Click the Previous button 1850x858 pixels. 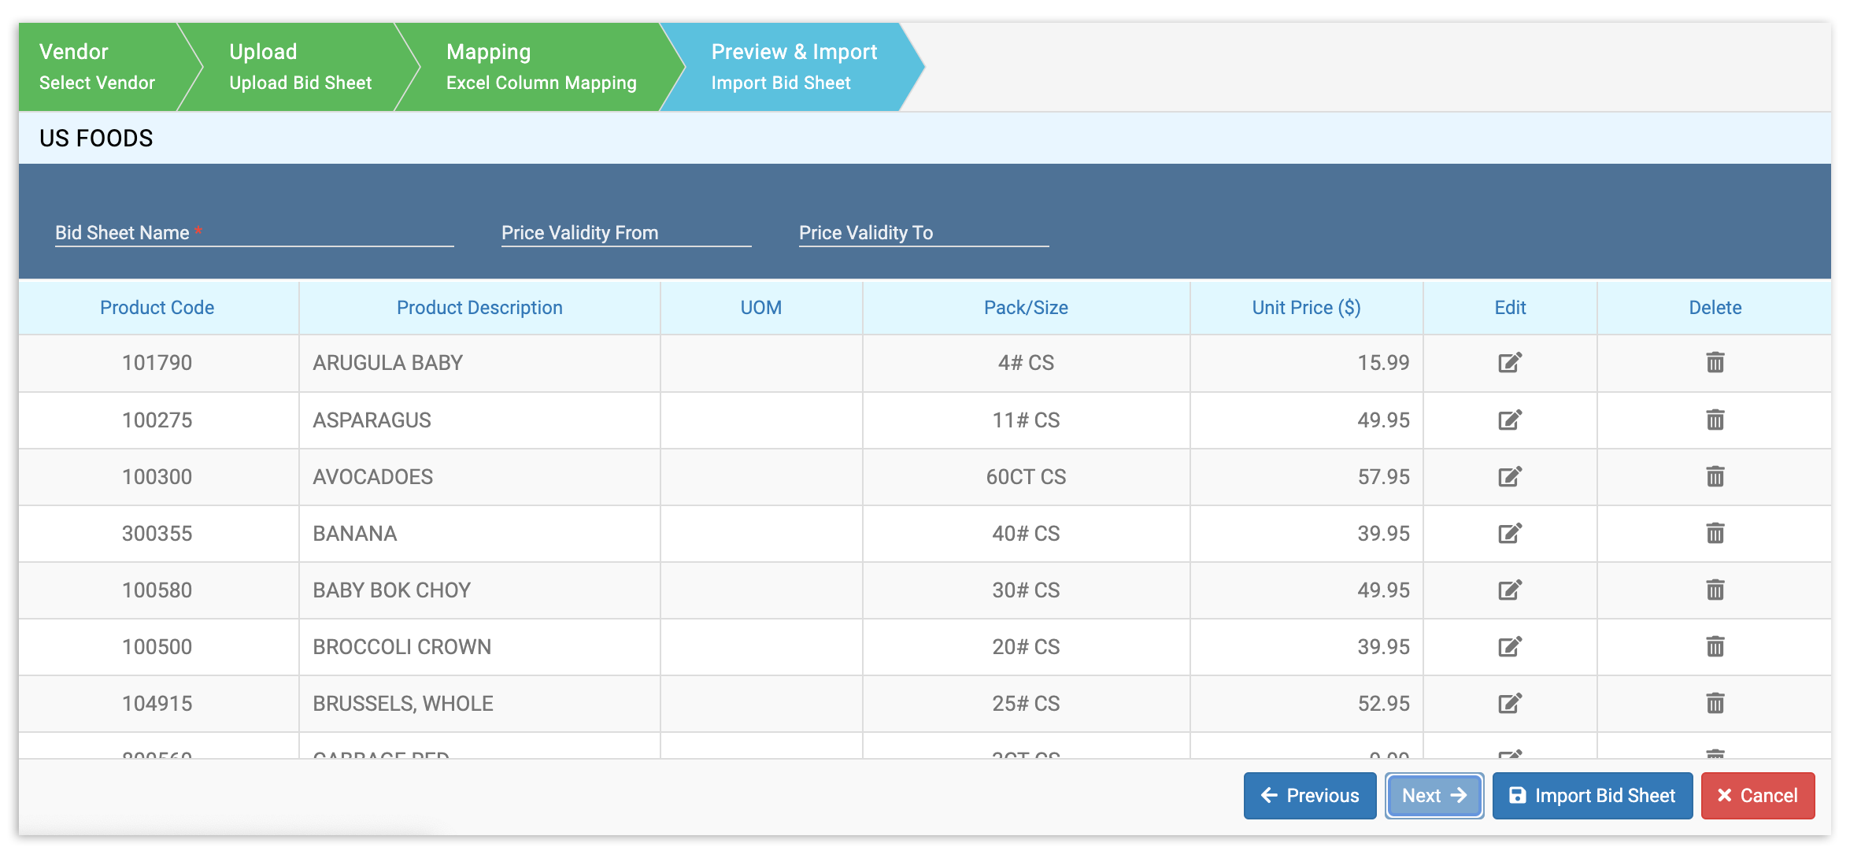[1310, 796]
